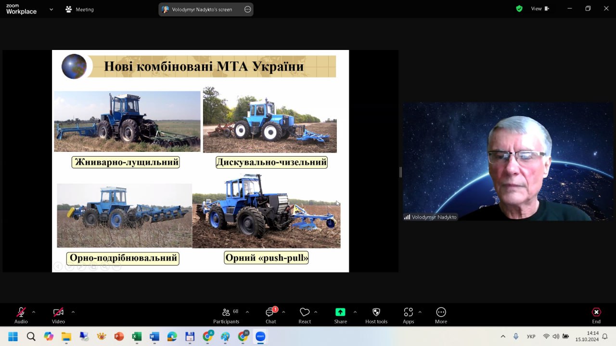This screenshot has height=346, width=616.
Task: Switch to the Meeting tab
Action: (80, 9)
